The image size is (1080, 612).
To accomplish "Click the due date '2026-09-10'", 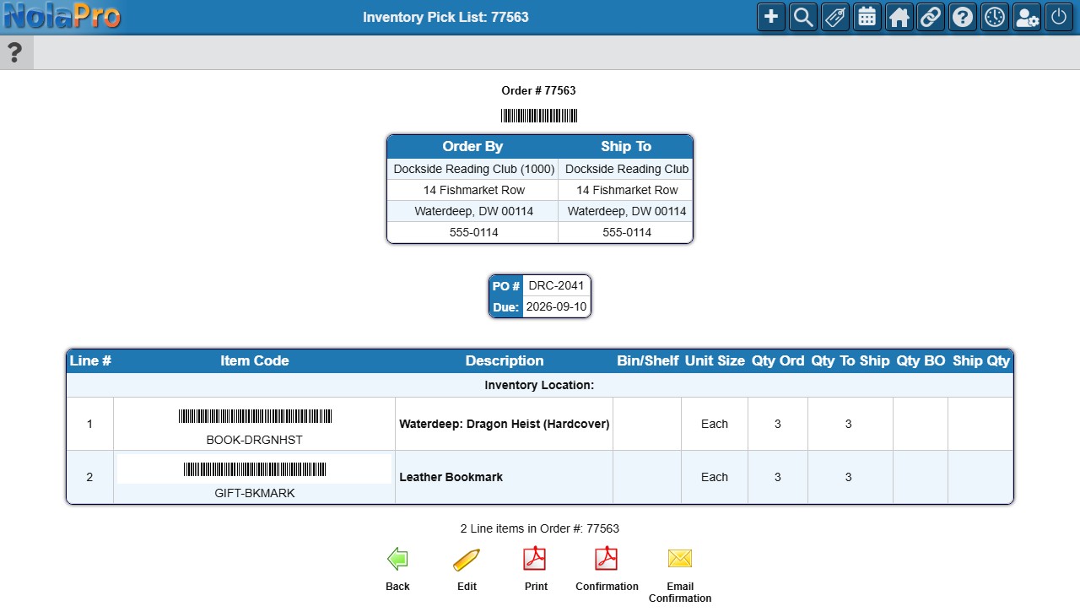I will [x=556, y=306].
